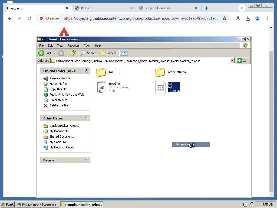Click the othersoftware folder name
The width and height of the screenshot is (277, 208).
177,72
